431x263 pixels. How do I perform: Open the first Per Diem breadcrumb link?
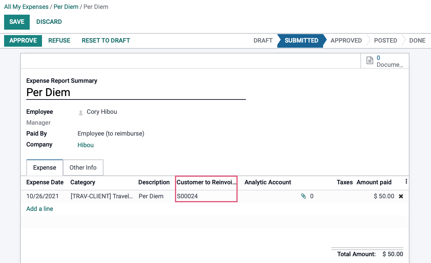click(x=66, y=7)
